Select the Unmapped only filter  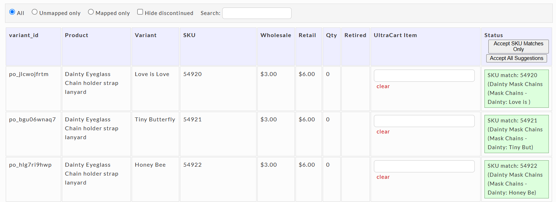click(x=34, y=12)
